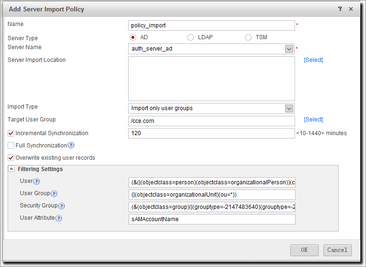Enable the Full Synchronization checkbox

coord(11,146)
